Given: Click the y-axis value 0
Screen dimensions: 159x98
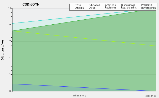Looking at the screenshot, I should 10,91.
